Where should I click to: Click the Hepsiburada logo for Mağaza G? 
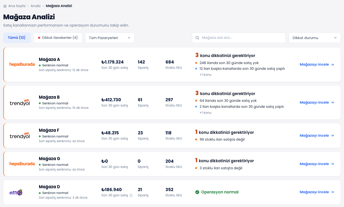[22, 164]
